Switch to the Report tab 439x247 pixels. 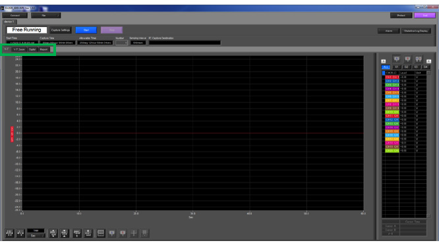pos(44,49)
